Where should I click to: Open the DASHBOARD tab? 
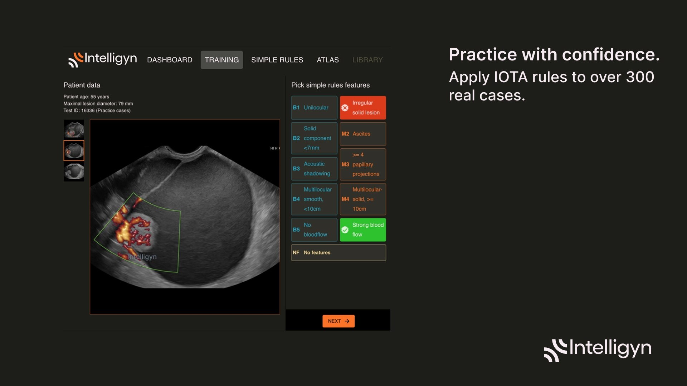(170, 60)
